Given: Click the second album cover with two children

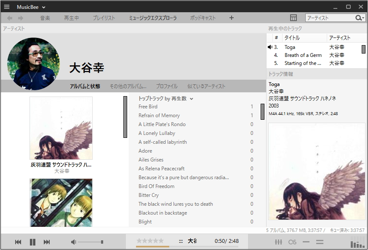Looking at the screenshot, I should (61, 202).
